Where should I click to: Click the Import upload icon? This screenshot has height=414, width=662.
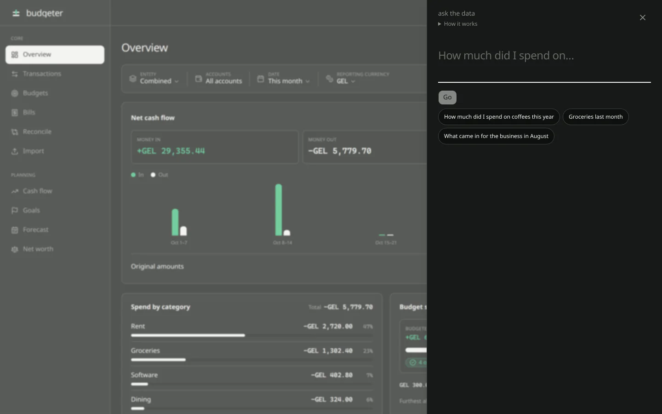(x=15, y=151)
